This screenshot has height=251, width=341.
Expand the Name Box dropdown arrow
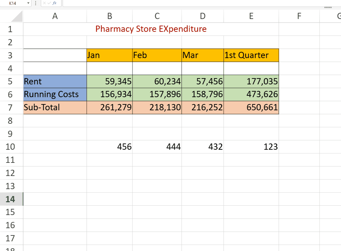28,3
